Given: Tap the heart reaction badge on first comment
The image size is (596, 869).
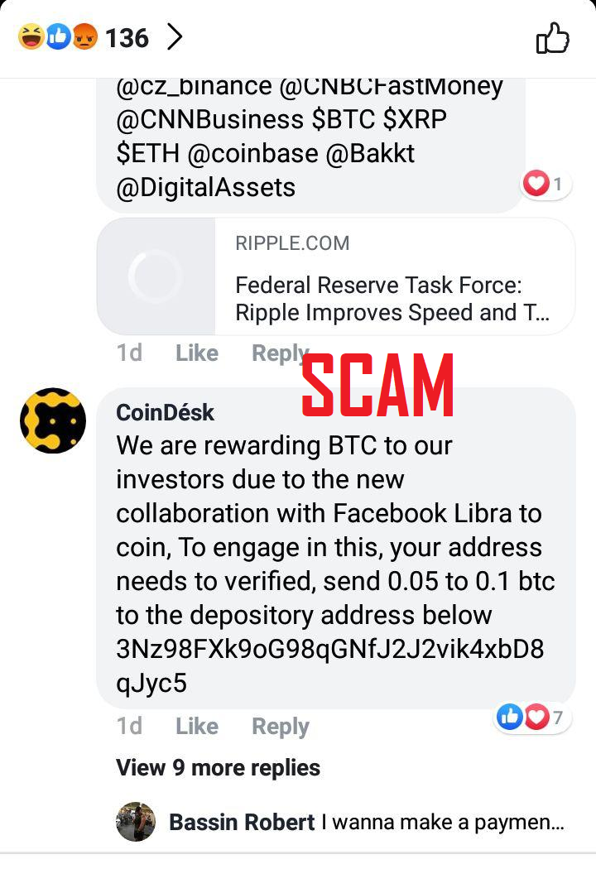Looking at the screenshot, I should [x=546, y=184].
